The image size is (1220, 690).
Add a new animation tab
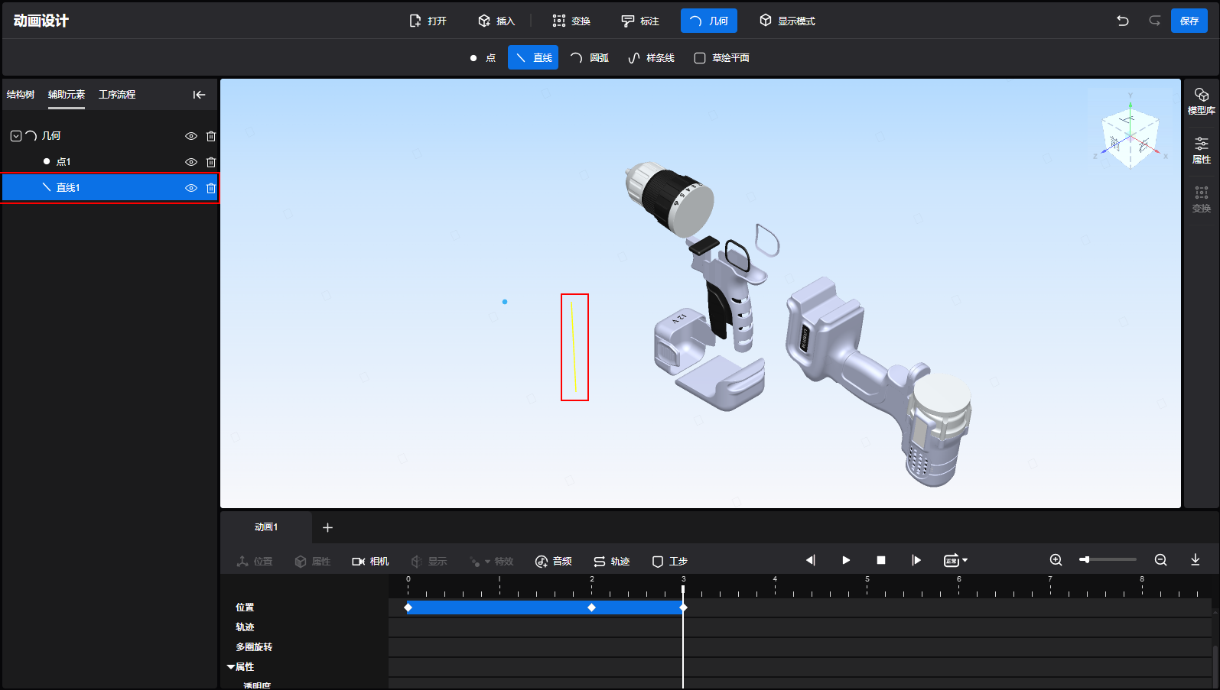point(327,528)
